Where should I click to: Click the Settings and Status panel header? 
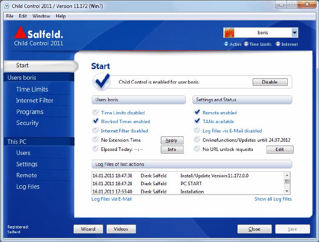[x=242, y=99]
